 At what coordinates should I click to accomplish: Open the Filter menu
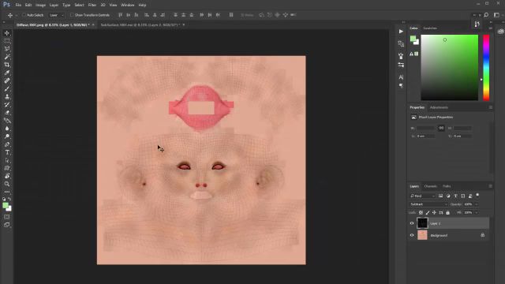tap(92, 5)
